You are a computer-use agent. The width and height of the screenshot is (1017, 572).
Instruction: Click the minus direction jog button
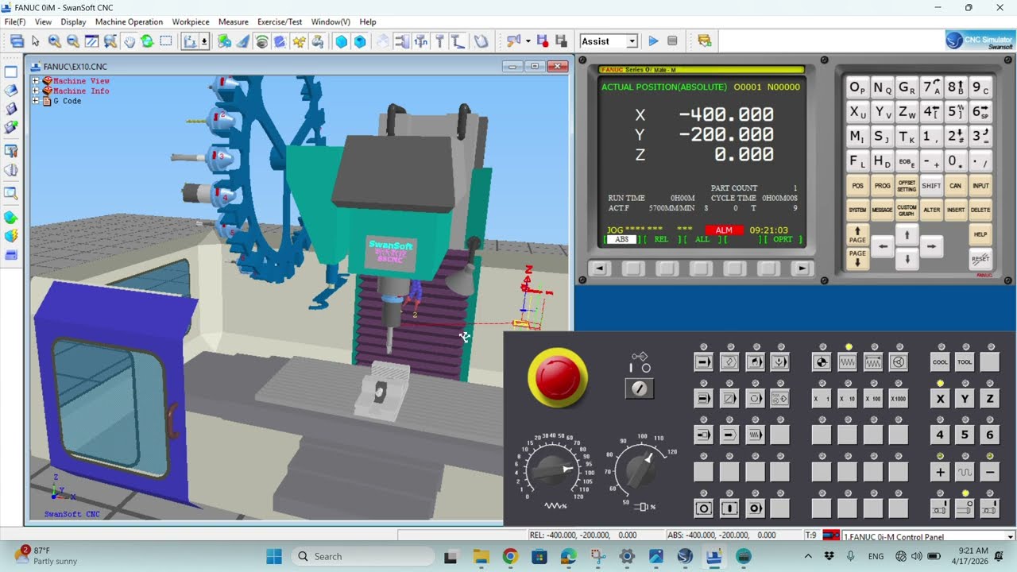(989, 472)
